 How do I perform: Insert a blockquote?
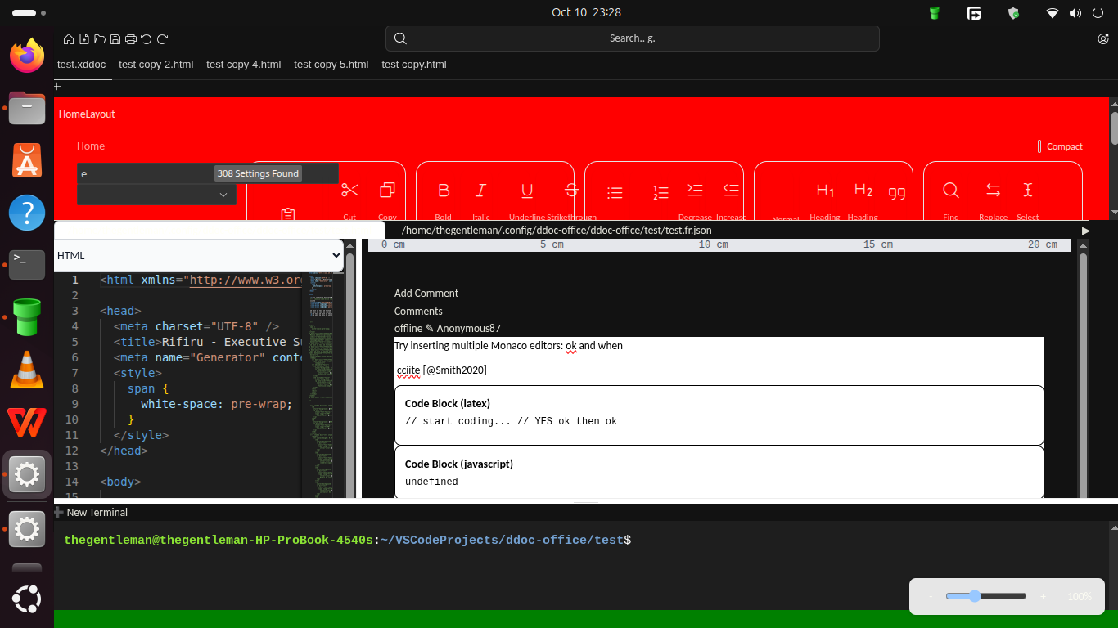pyautogui.click(x=897, y=191)
